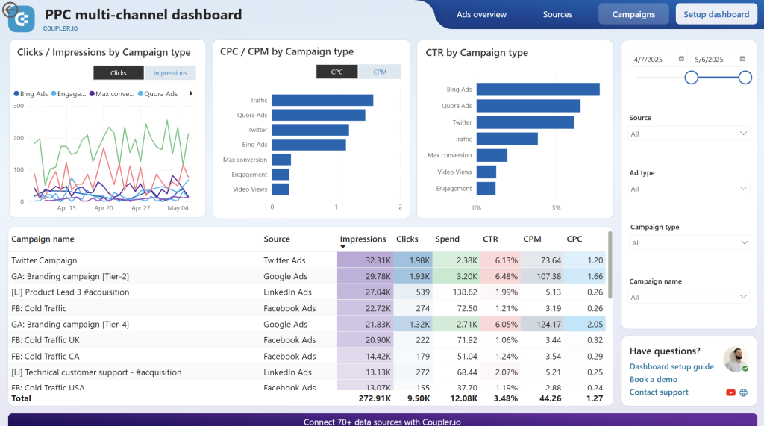Click the end date field 5/6/2025

tap(719, 60)
